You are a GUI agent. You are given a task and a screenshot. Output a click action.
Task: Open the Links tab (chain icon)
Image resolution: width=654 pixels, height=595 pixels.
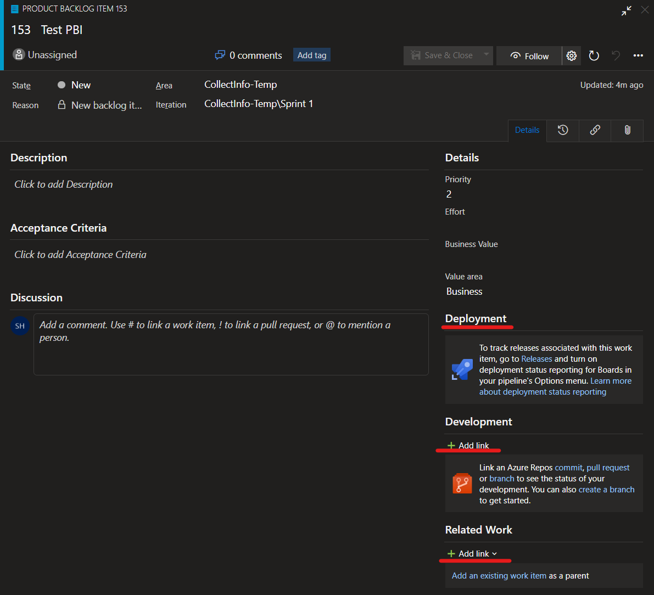(595, 130)
